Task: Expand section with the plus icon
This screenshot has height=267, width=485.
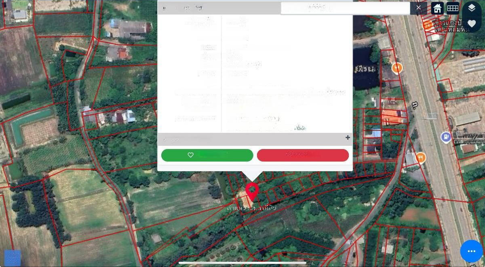Action: pyautogui.click(x=348, y=138)
